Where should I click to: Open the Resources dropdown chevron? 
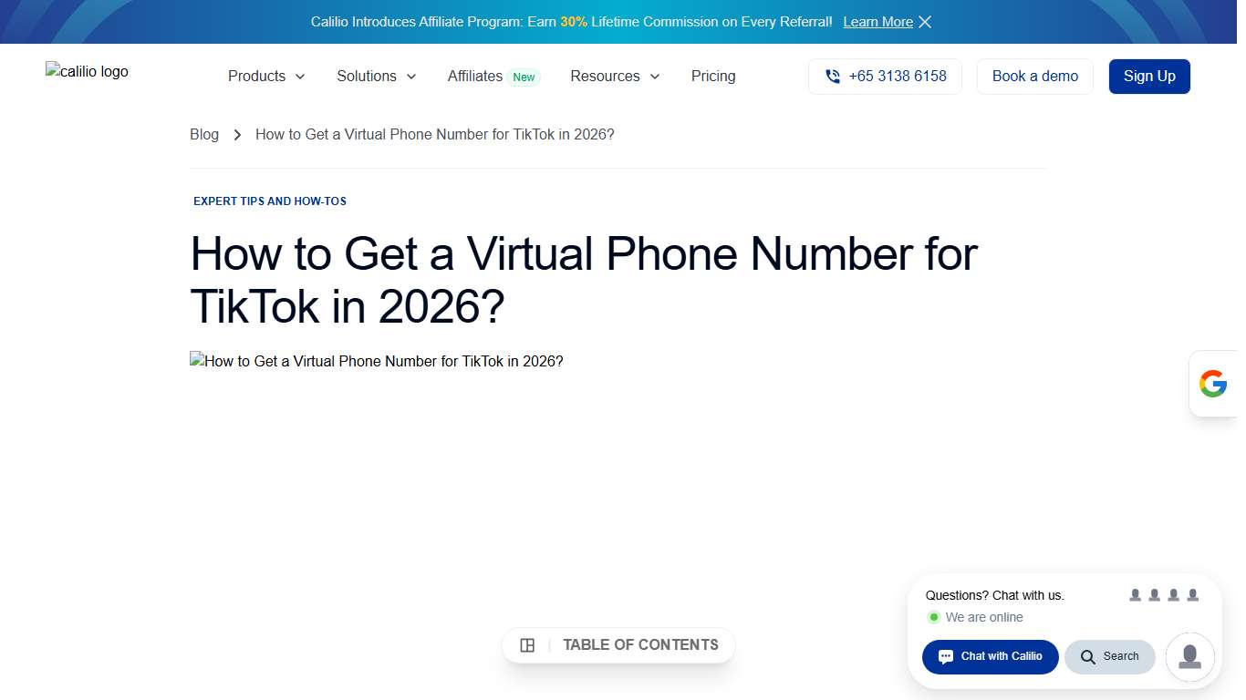[x=655, y=77]
